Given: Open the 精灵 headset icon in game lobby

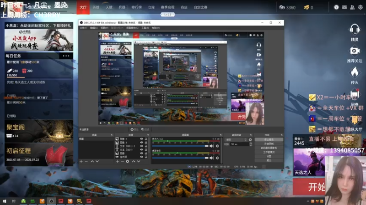Looking at the screenshot, I should pyautogui.click(x=354, y=30).
